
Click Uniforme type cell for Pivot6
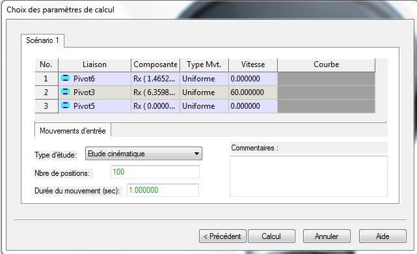[x=204, y=79]
